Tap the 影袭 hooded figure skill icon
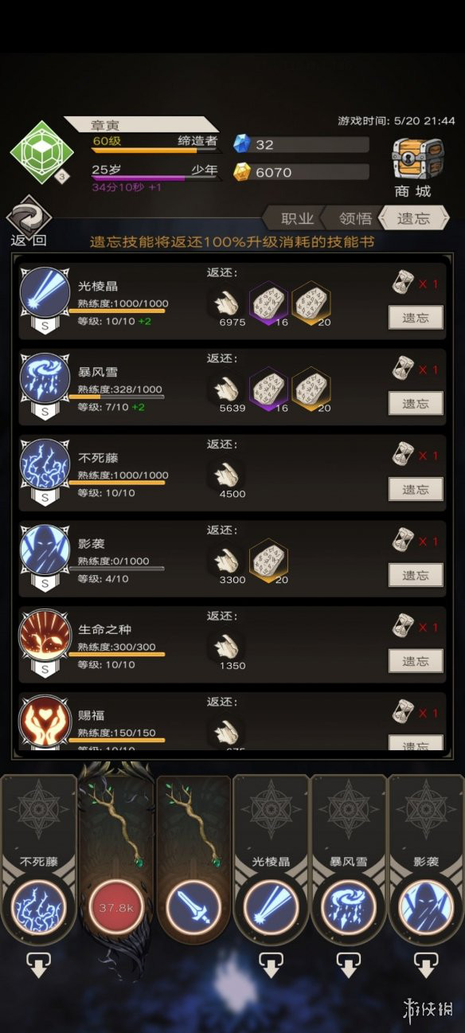465x1033 pixels. tap(45, 550)
